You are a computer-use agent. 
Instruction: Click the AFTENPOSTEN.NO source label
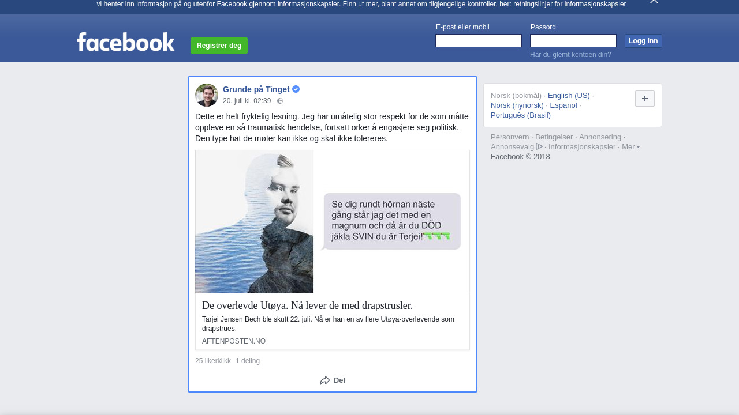point(234,341)
